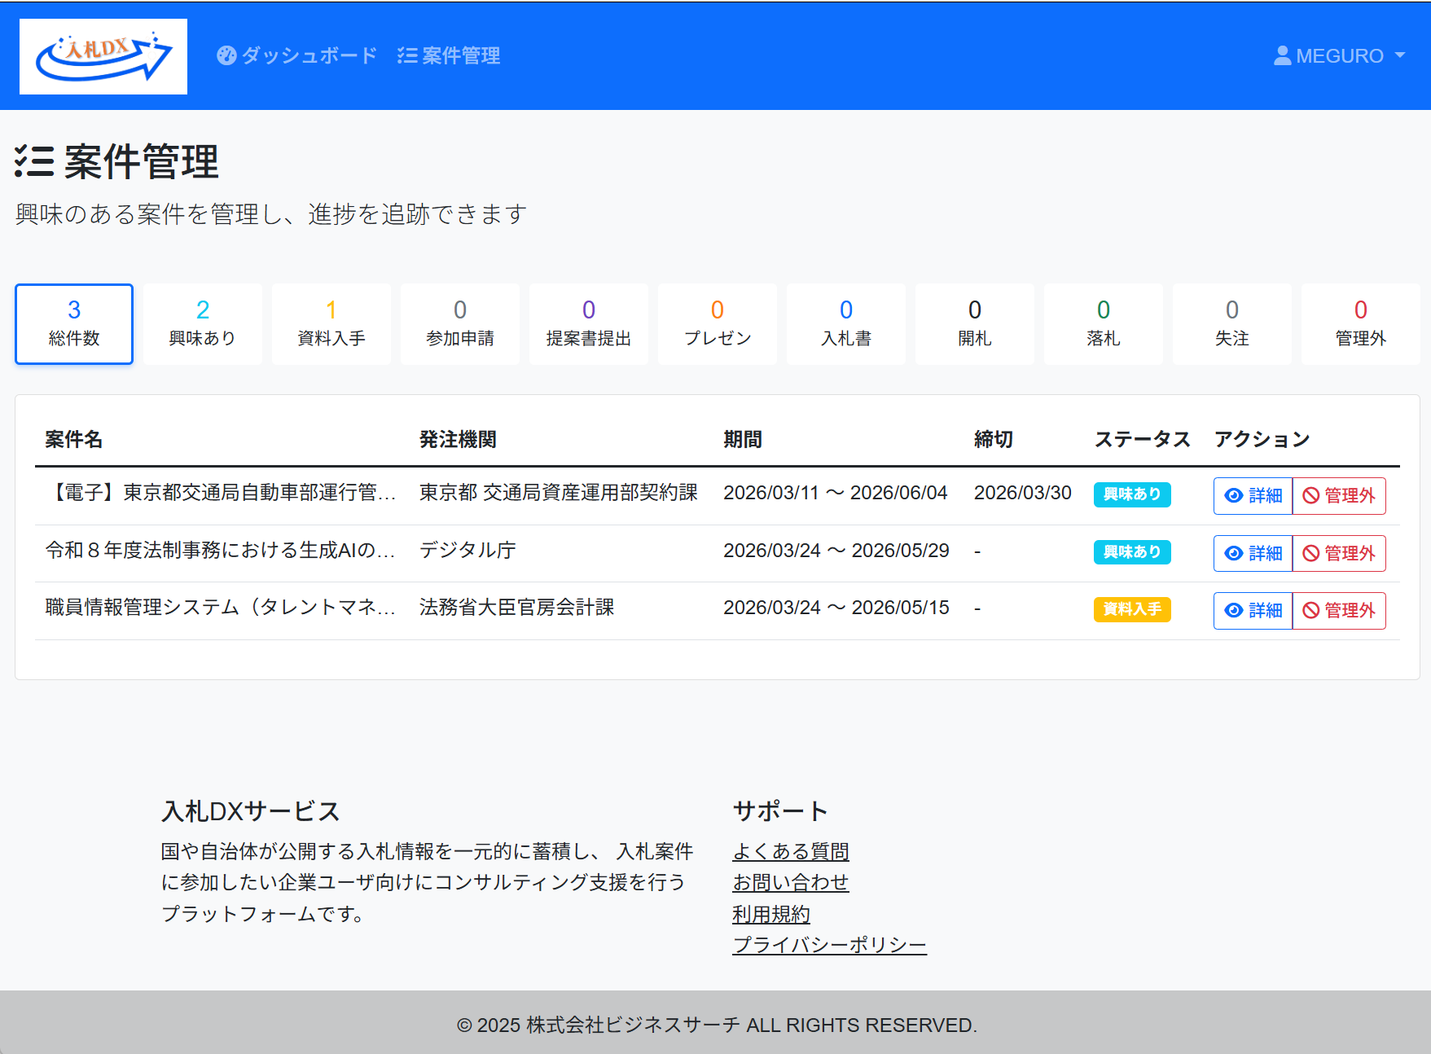The height and width of the screenshot is (1054, 1431).
Task: Mark the 東京都交通局 row as 管理外
Action: [1339, 495]
